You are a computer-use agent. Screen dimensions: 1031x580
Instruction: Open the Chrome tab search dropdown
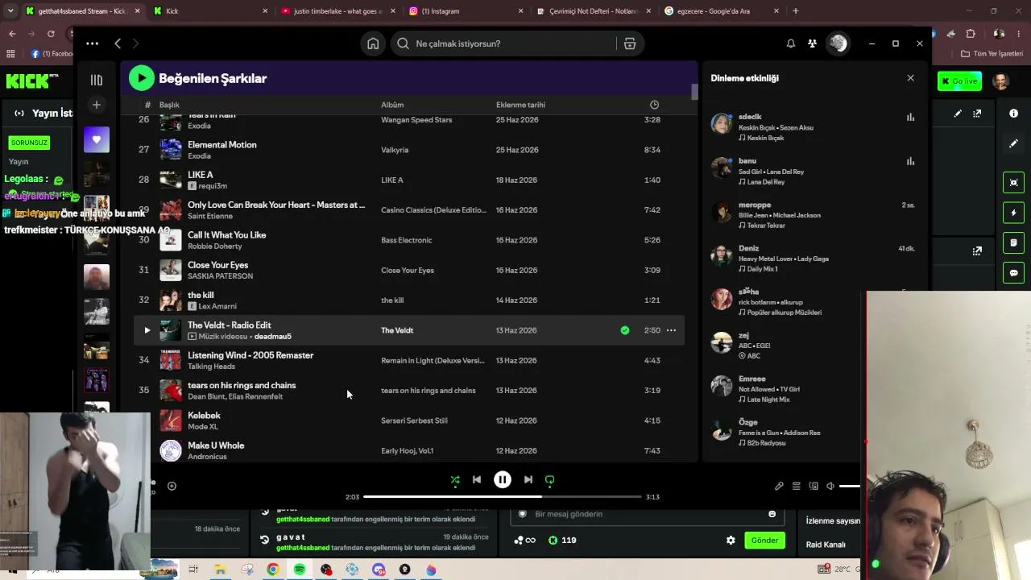(10, 11)
